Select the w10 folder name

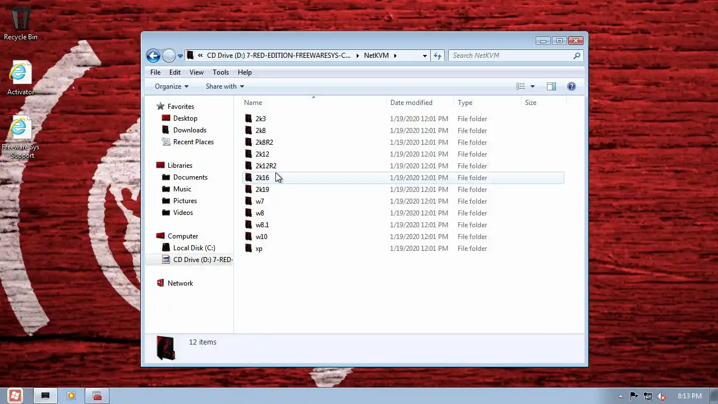pyautogui.click(x=261, y=237)
